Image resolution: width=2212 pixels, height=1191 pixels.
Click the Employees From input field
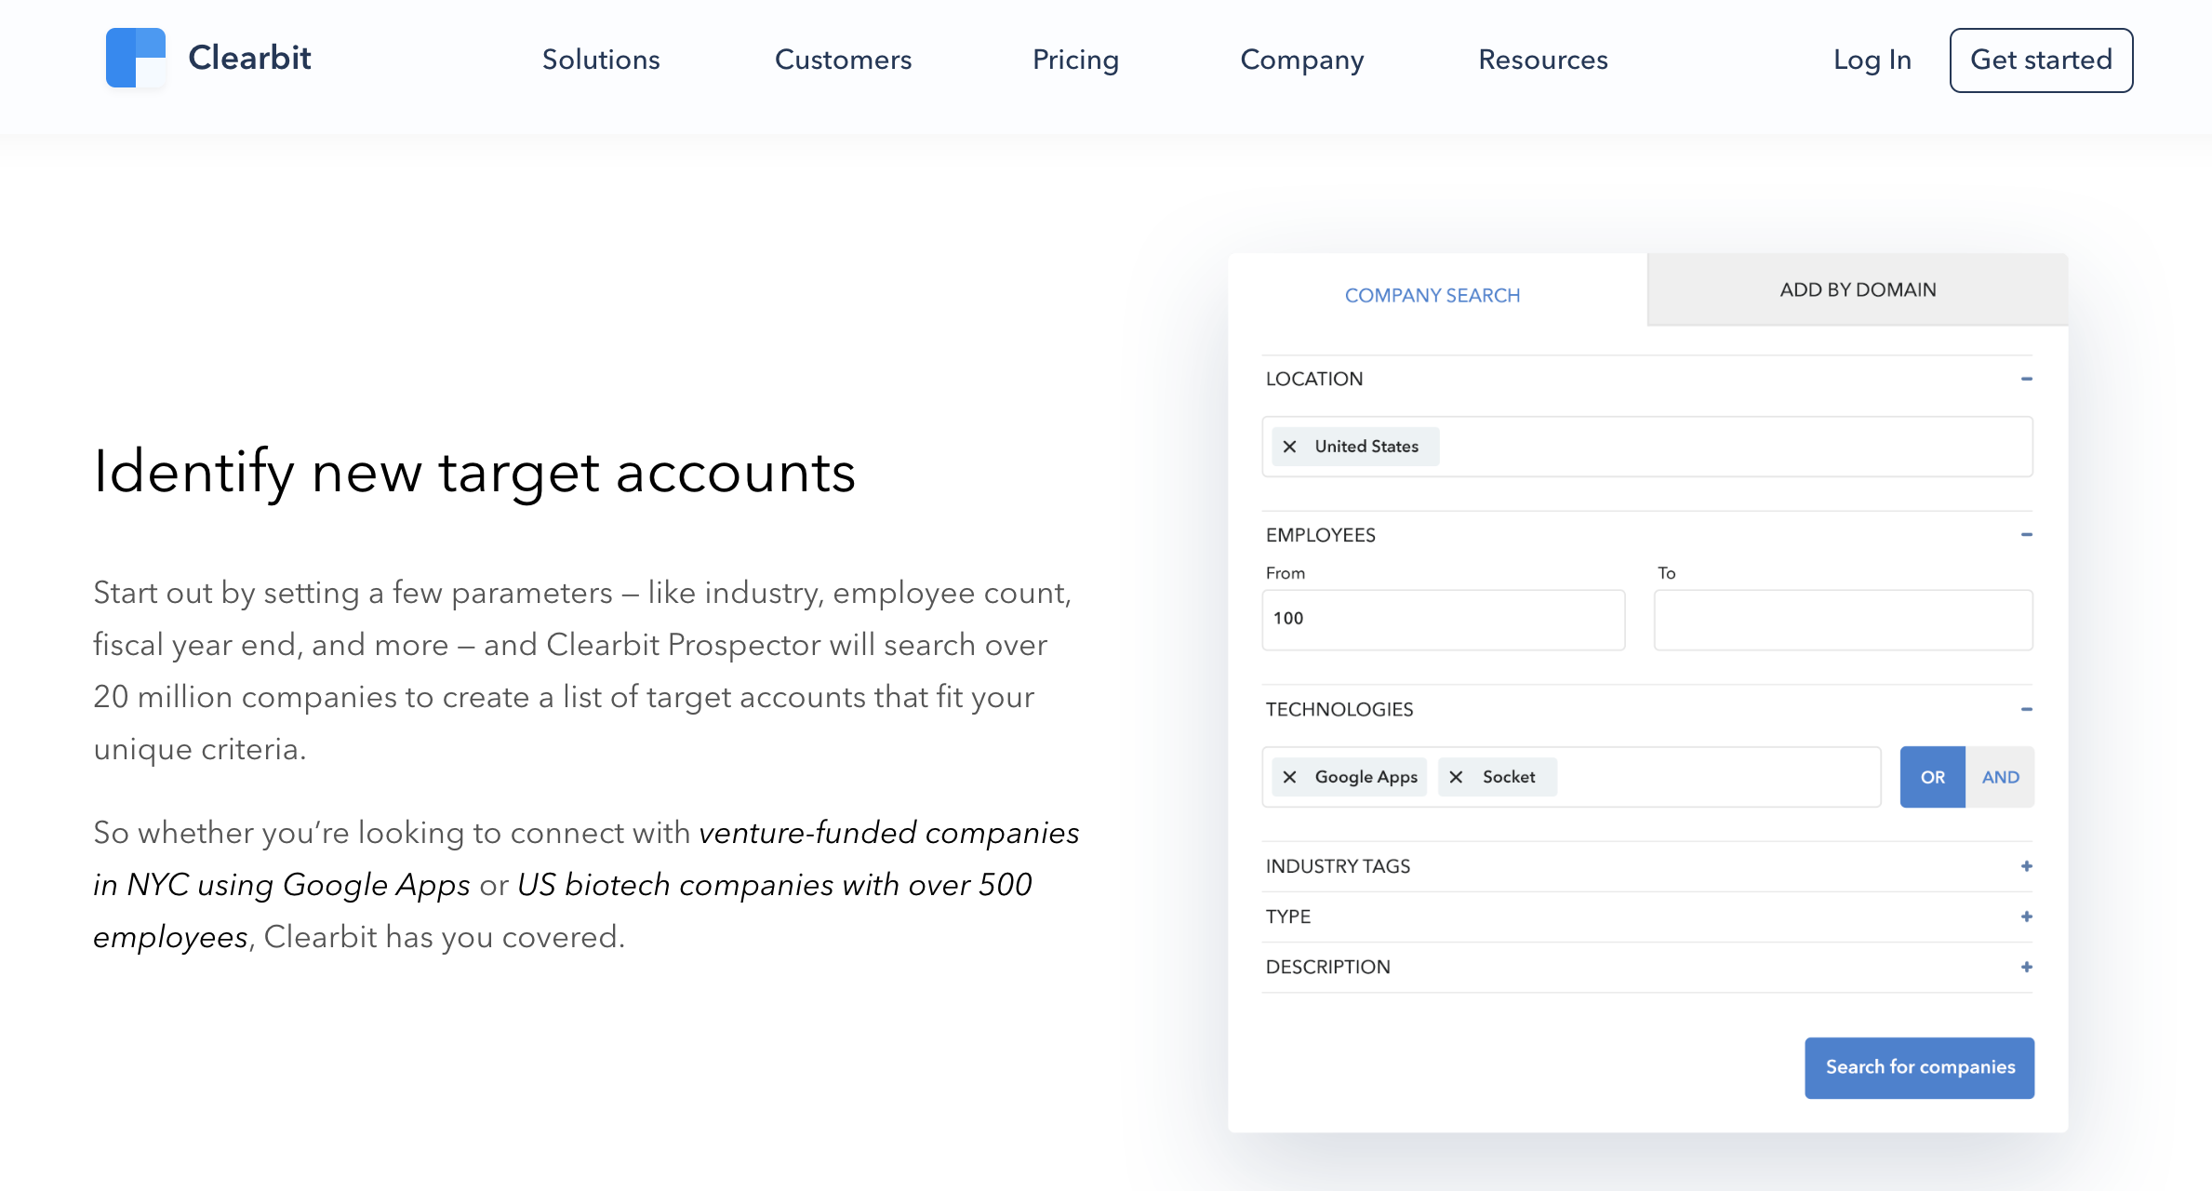point(1444,618)
